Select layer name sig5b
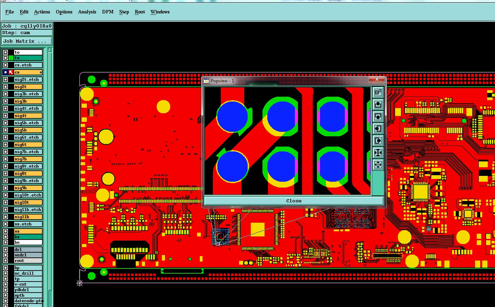The width and height of the screenshot is (495, 307). (x=28, y=130)
